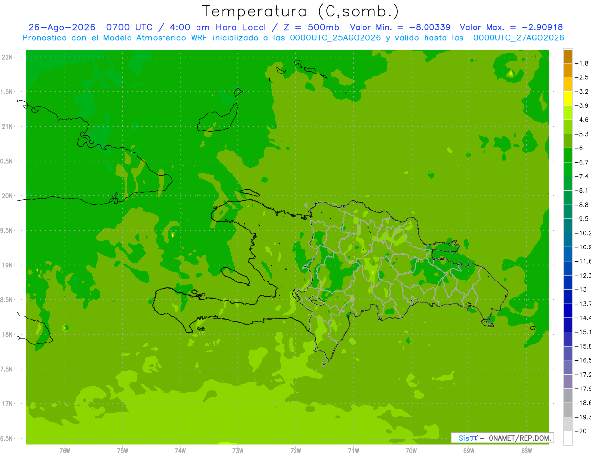This screenshot has height=457, width=591.
Task: Click the "-6.7" colorbar value
Action: (582, 162)
